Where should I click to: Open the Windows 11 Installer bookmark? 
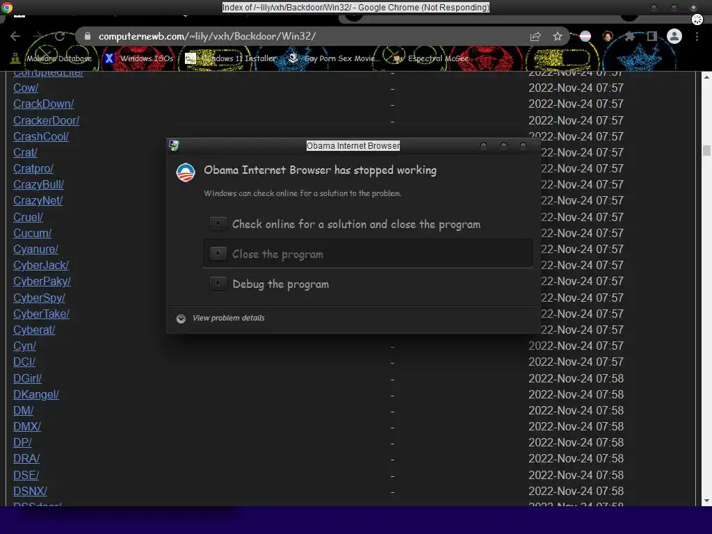tap(230, 58)
